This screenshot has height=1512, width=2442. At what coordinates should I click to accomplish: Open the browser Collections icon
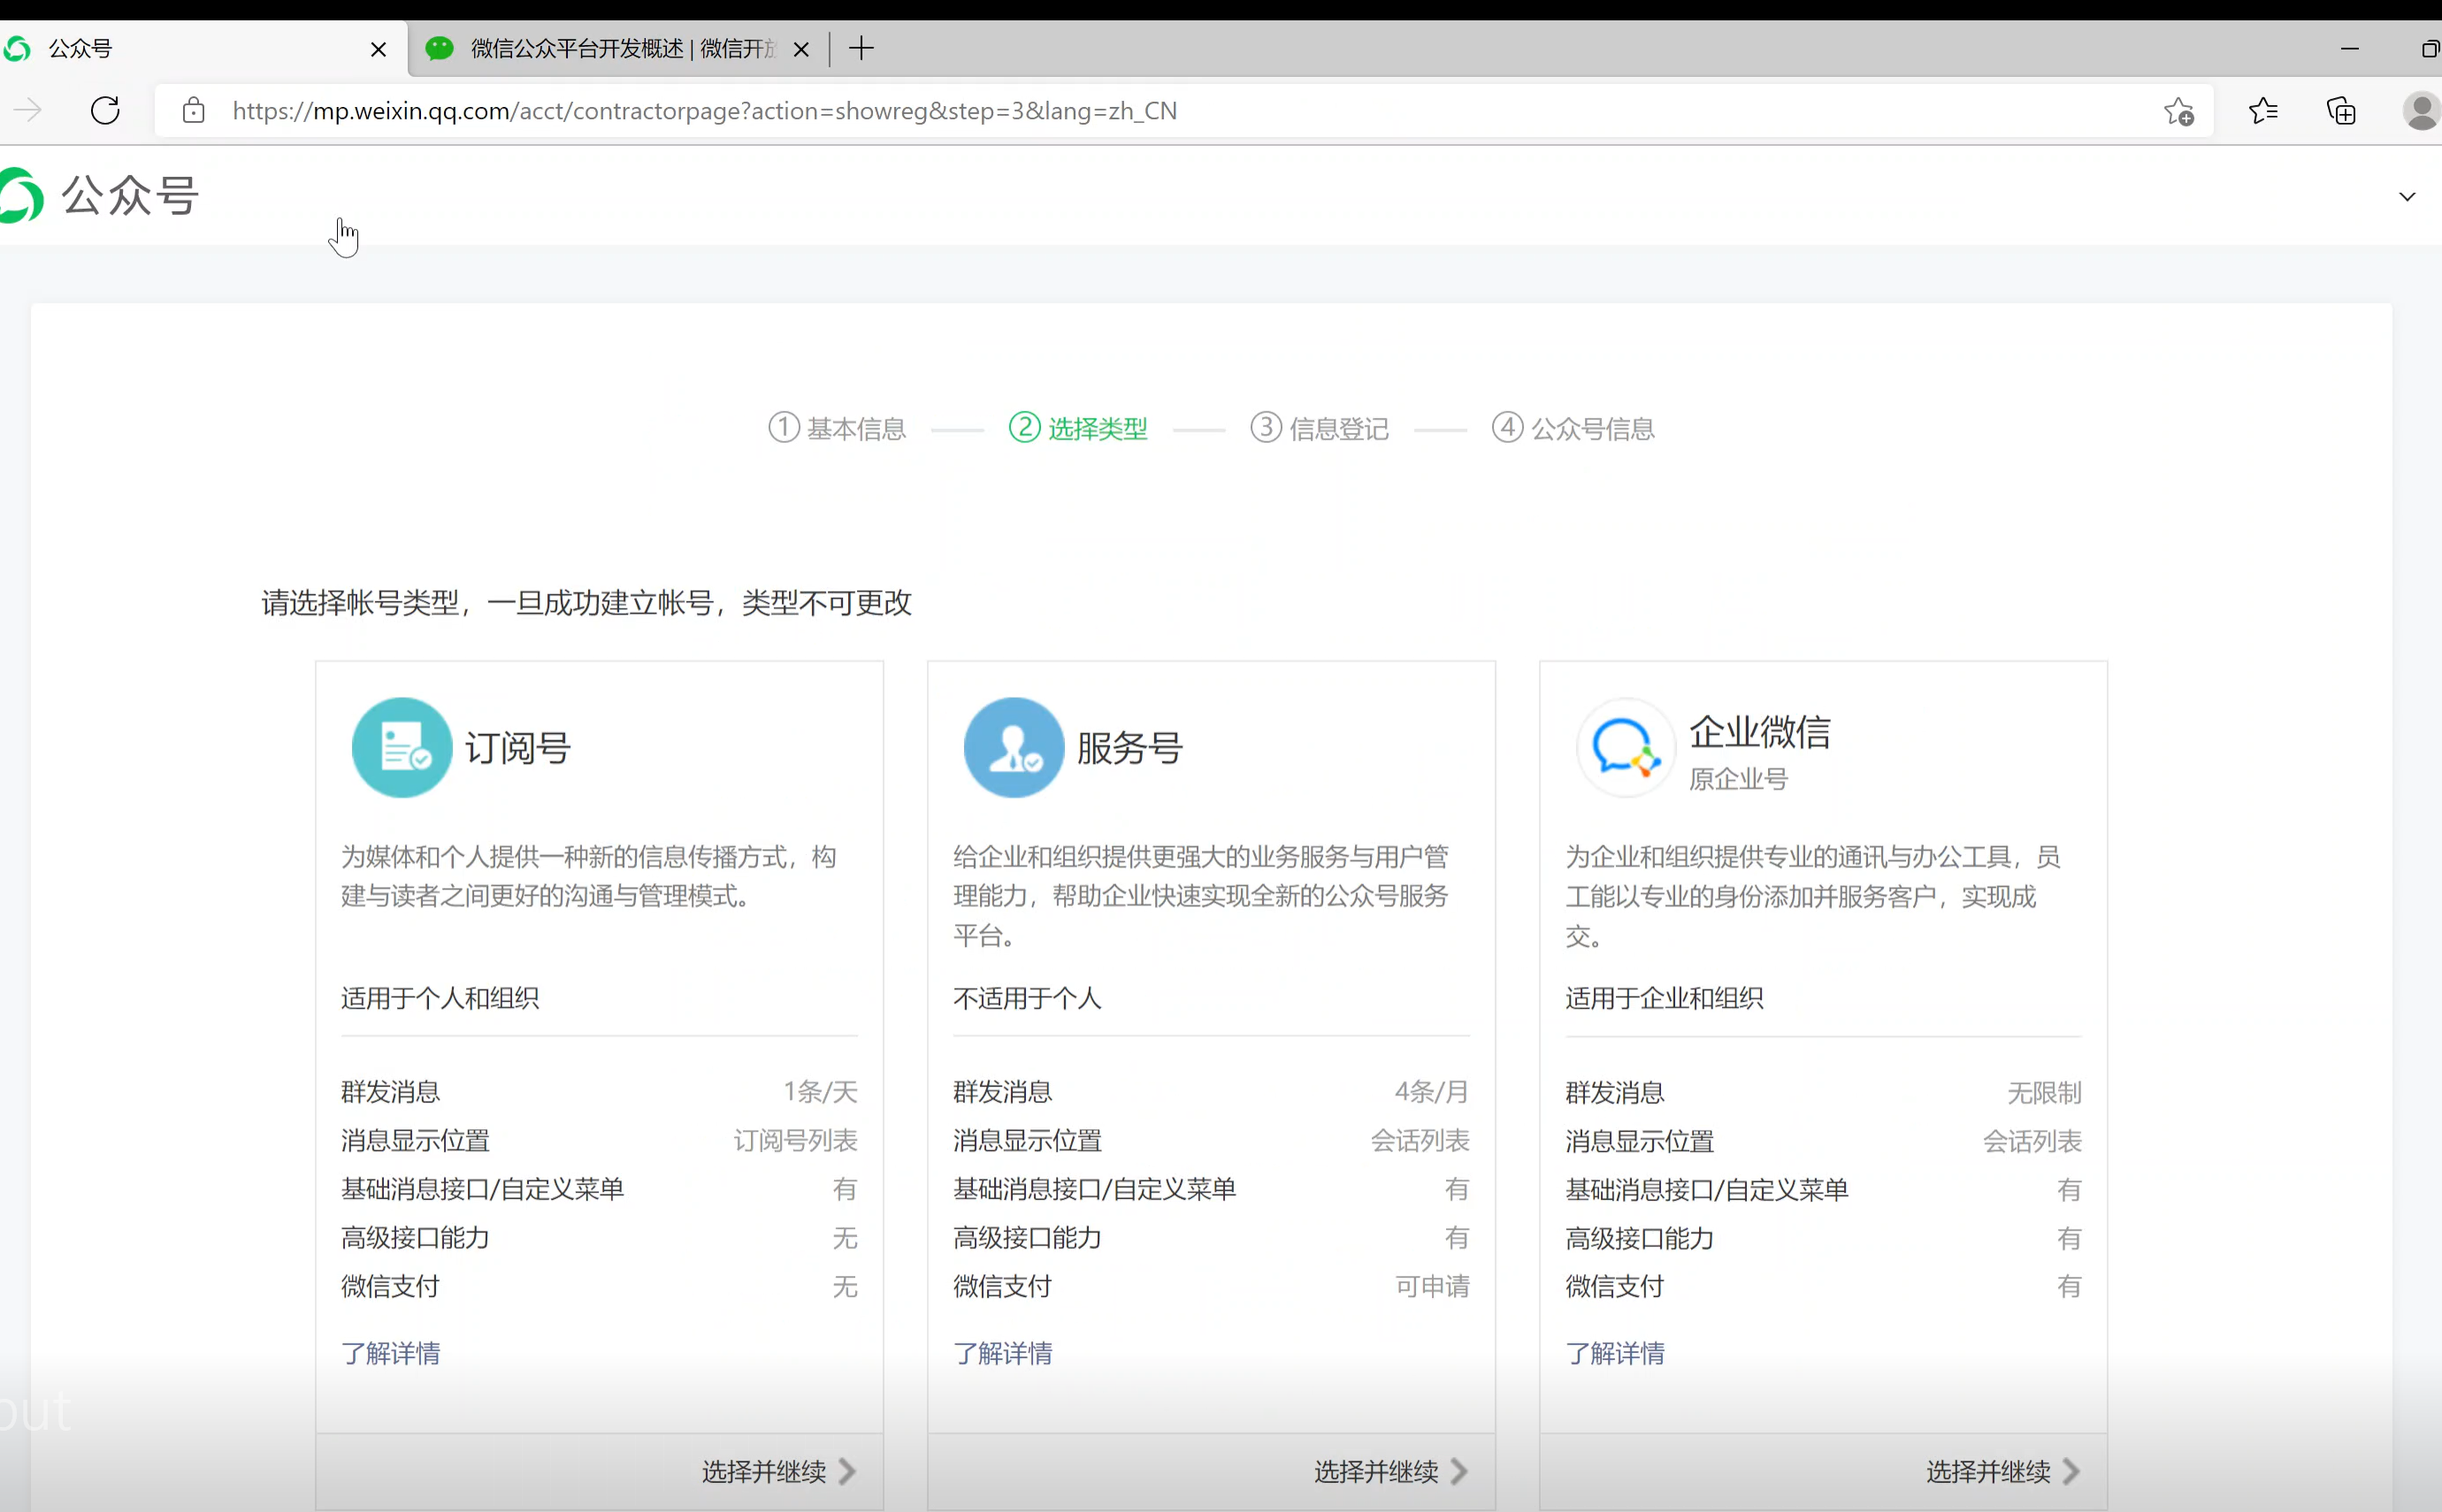click(x=2341, y=110)
